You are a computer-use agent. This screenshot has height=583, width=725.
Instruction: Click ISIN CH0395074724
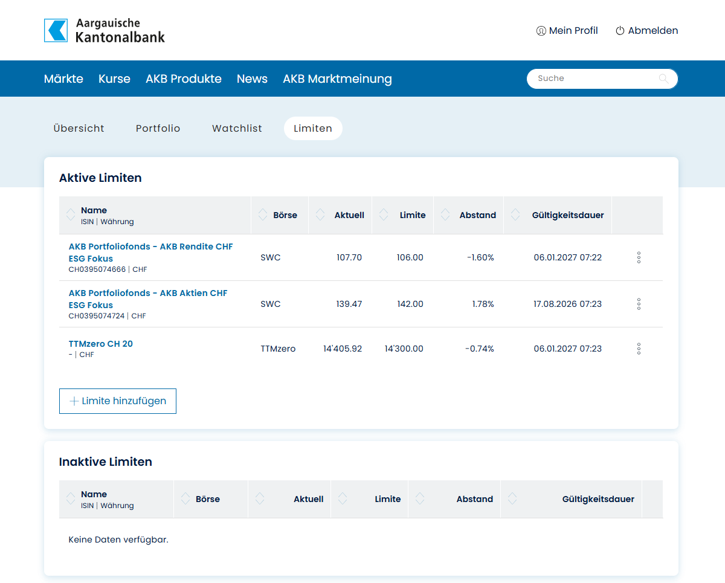(97, 316)
